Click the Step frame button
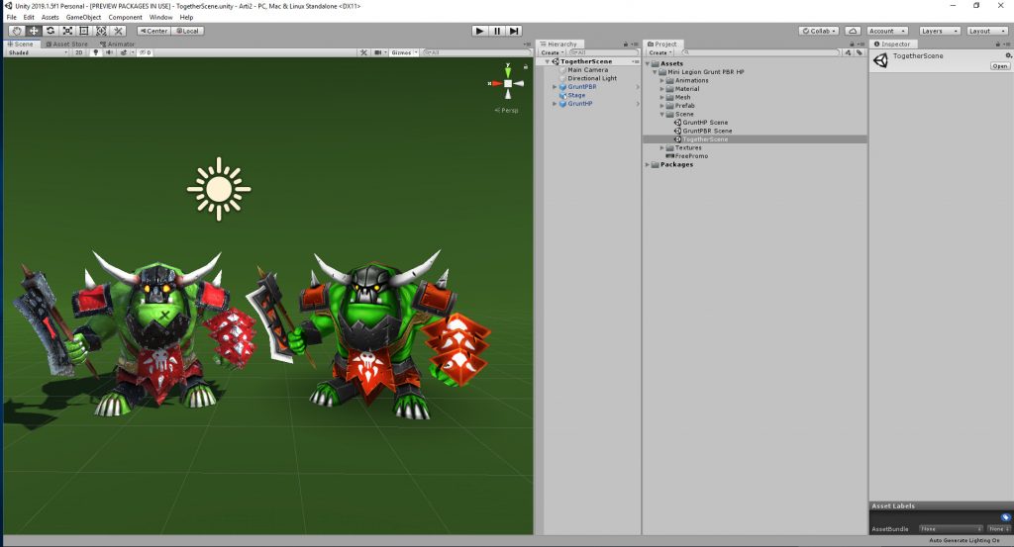The width and height of the screenshot is (1014, 547). 514,31
